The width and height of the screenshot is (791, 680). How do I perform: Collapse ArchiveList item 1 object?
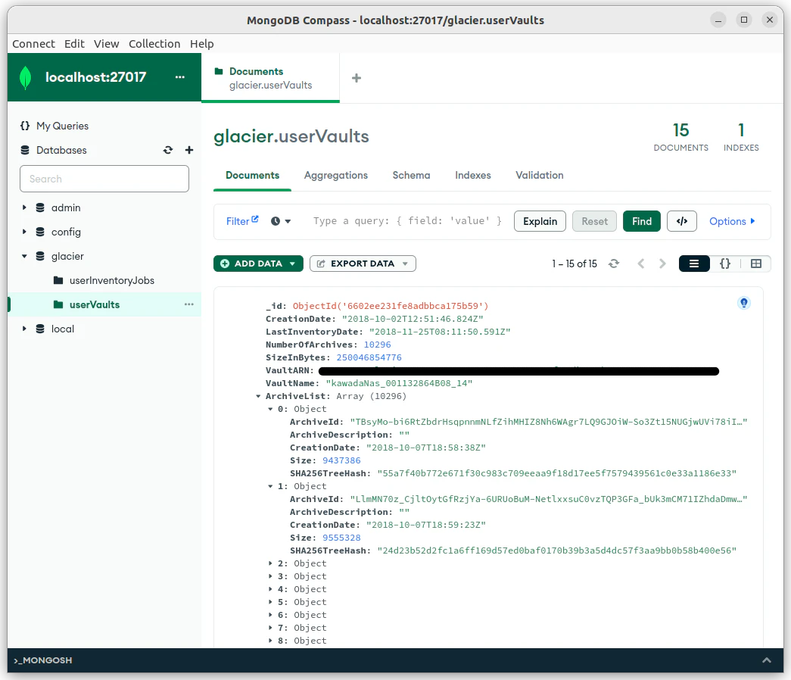[270, 486]
